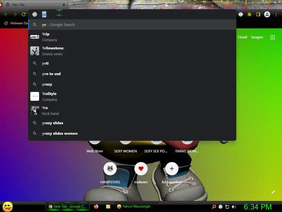Click the tray search magnifier icon
This screenshot has width=282, height=212.
tap(214, 206)
